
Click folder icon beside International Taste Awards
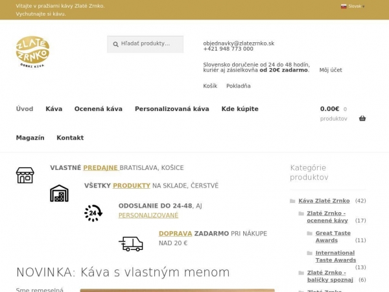[x=309, y=253]
